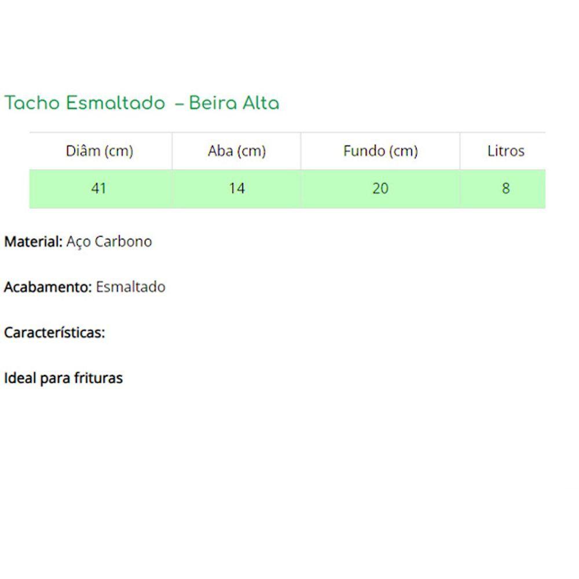The height and width of the screenshot is (579, 579).
Task: Click the Aço Carbono text
Action: pyautogui.click(x=109, y=242)
